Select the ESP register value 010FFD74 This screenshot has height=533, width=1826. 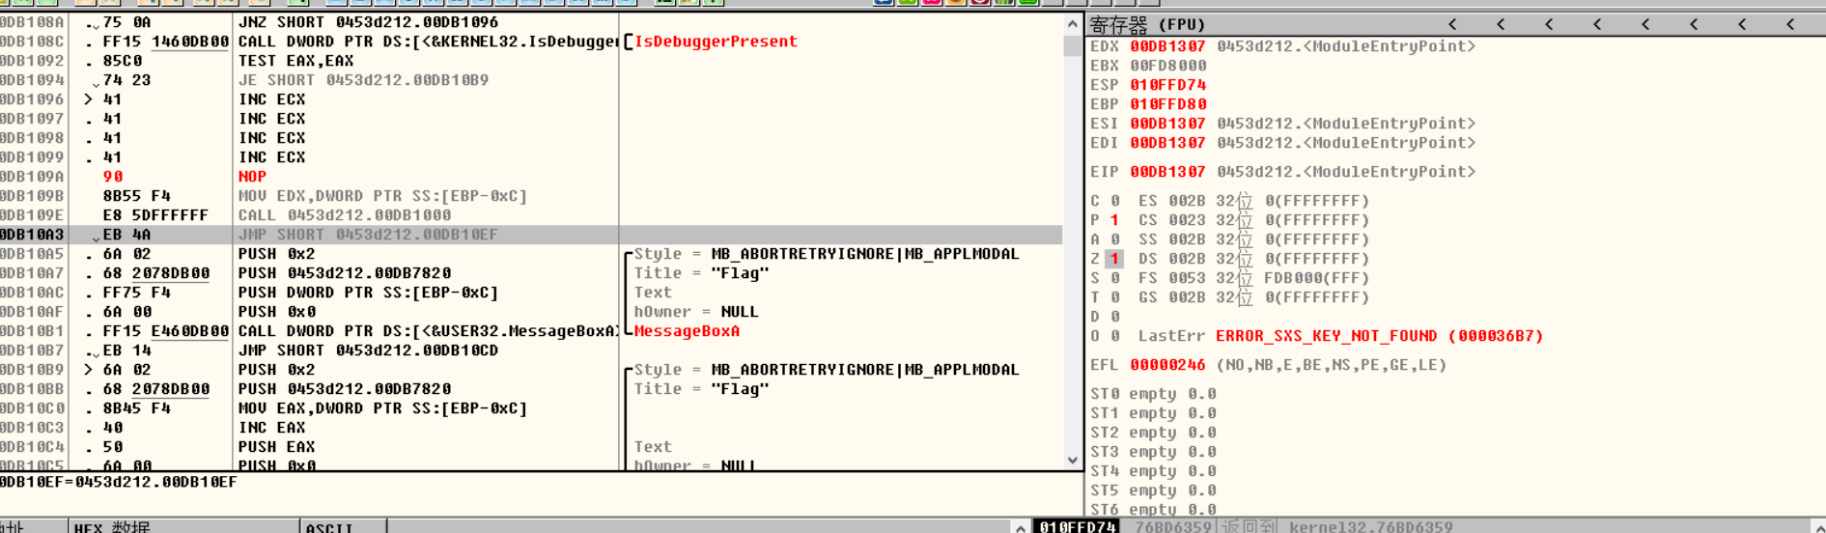point(1167,85)
